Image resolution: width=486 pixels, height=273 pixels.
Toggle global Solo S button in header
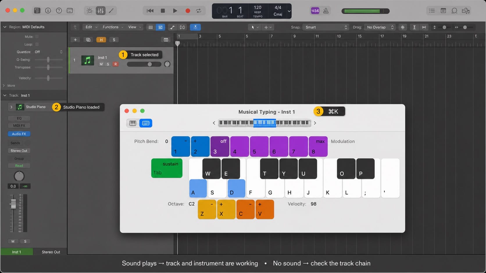(x=114, y=40)
